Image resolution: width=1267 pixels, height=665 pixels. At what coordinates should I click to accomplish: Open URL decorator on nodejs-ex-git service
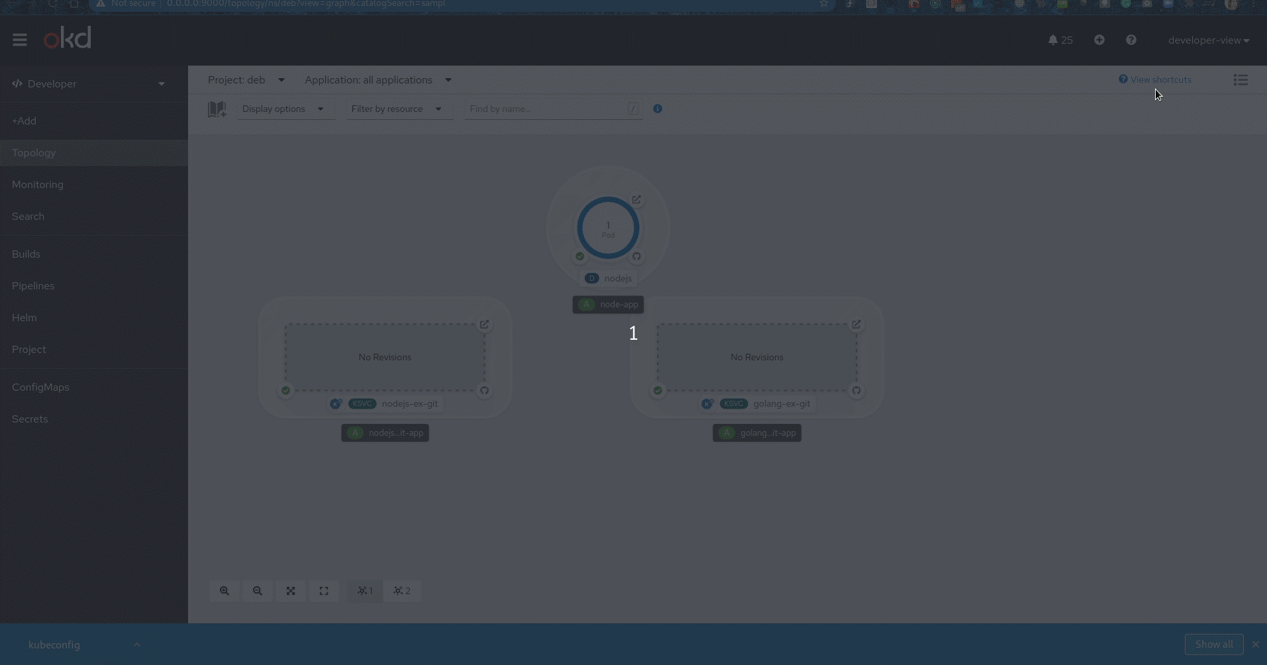484,325
